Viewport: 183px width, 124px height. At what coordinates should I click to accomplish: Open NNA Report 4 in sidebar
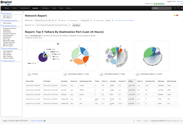(8, 18)
